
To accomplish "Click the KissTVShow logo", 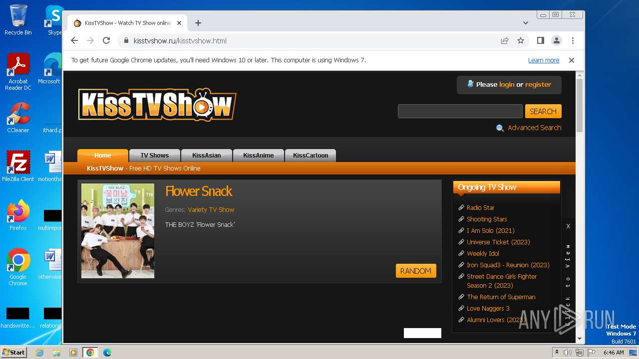I will tap(157, 105).
